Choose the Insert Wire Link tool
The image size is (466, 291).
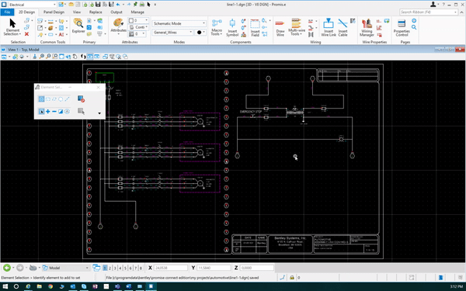pos(328,27)
